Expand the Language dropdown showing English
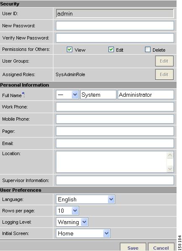Viewport: 182px width, 251px height. (x=85, y=199)
